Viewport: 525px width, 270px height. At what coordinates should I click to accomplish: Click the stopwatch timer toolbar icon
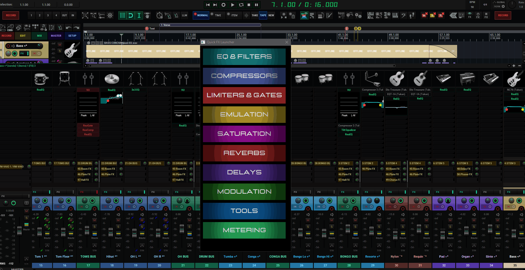click(159, 15)
